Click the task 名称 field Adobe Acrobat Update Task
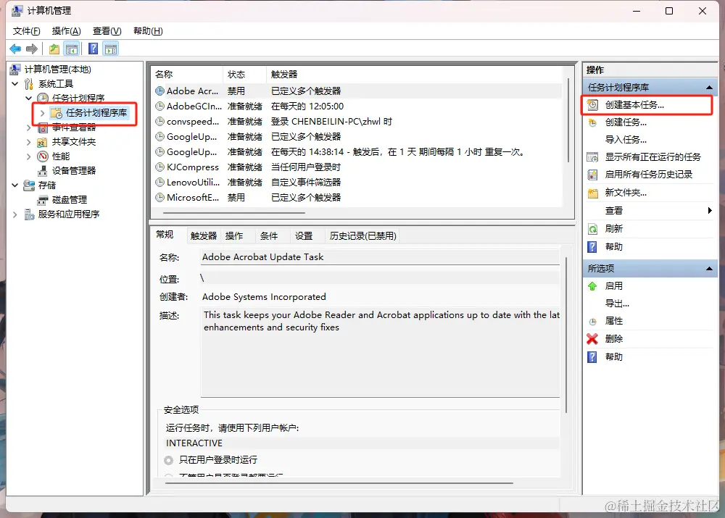 pos(380,257)
